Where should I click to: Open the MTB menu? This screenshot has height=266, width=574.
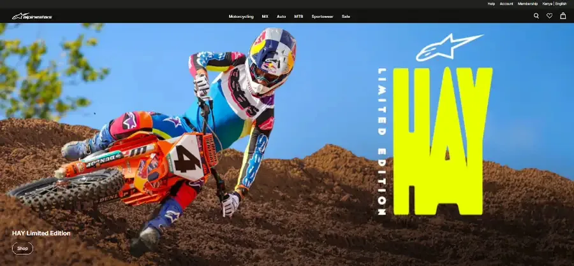pos(298,17)
